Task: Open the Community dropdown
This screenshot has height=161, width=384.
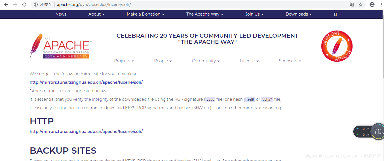Action: pyautogui.click(x=206, y=61)
